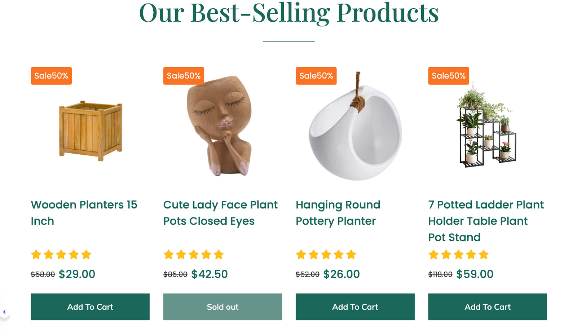Click the Sale50% badge on hanging planter
Image resolution: width=577 pixels, height=331 pixels.
click(x=316, y=76)
